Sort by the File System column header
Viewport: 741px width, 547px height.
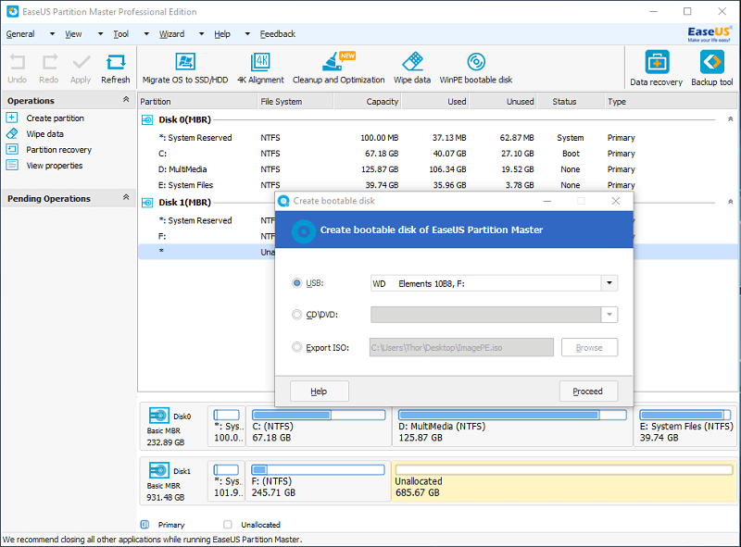tap(295, 102)
